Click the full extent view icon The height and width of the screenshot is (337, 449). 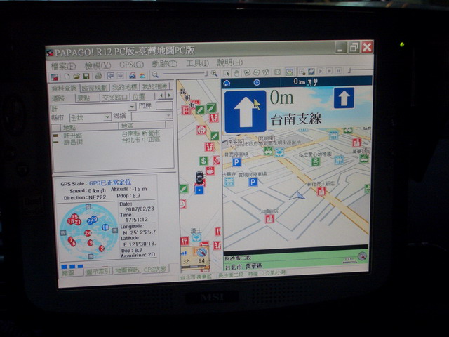tap(277, 72)
